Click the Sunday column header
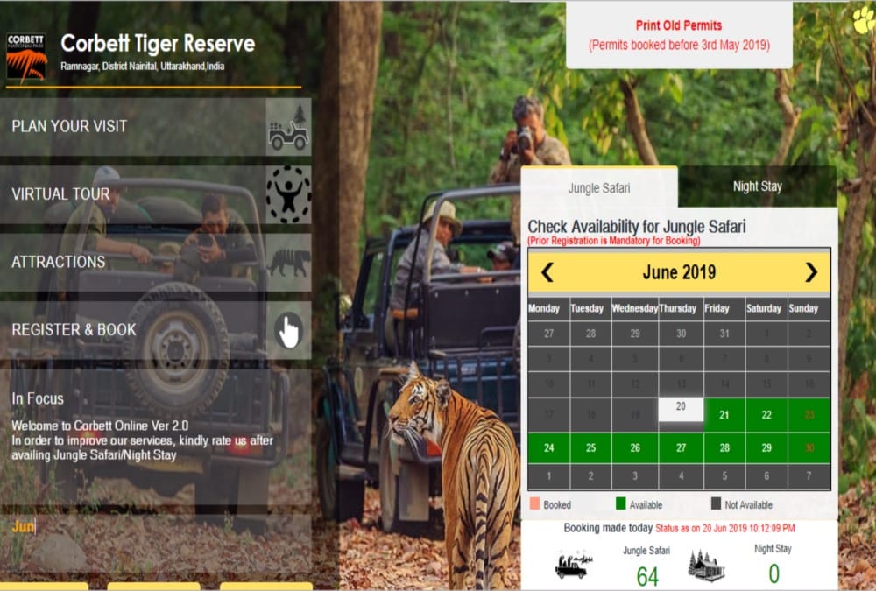 [809, 309]
